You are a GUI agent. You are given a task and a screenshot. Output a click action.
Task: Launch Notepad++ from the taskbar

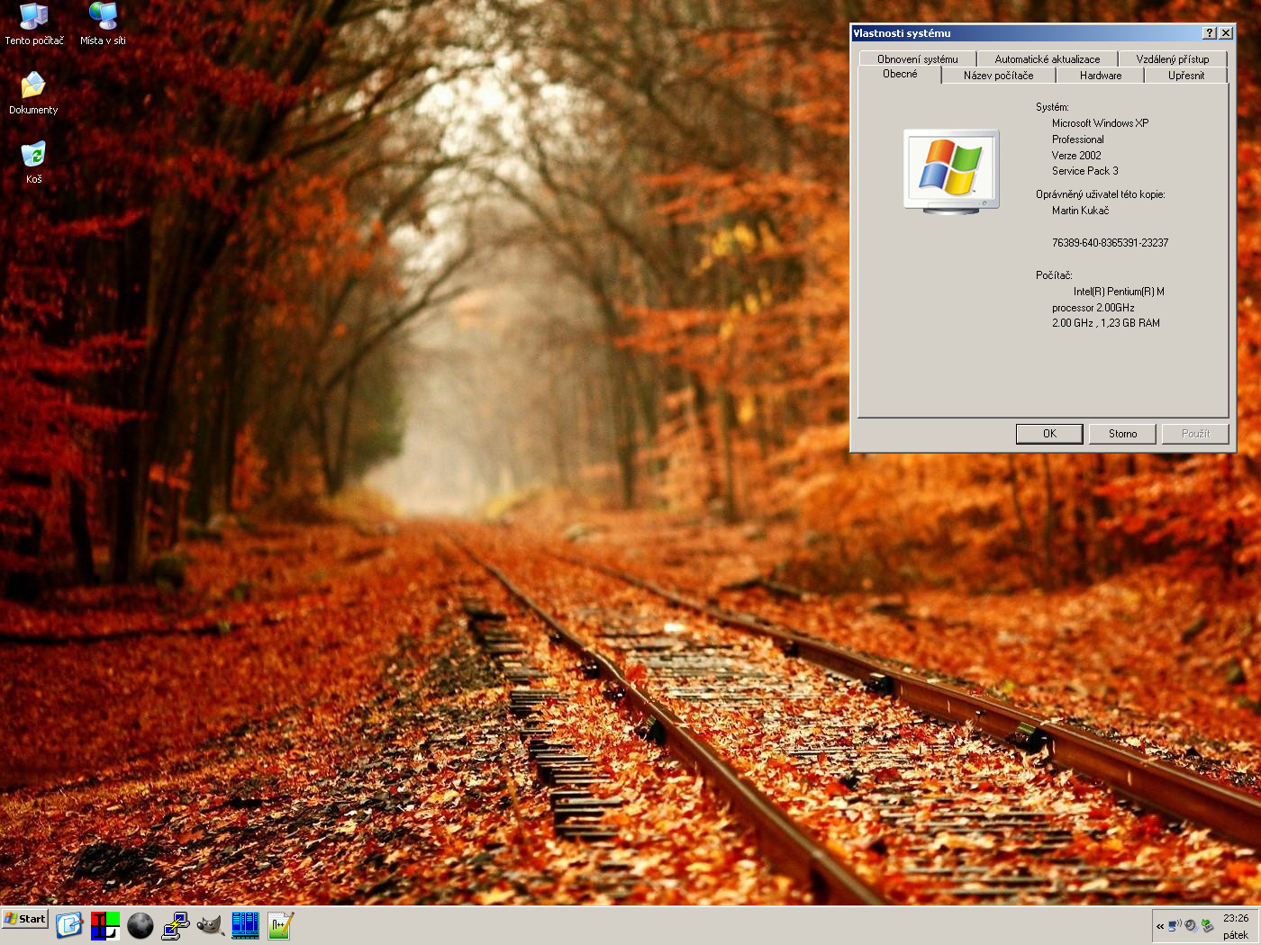(x=280, y=925)
